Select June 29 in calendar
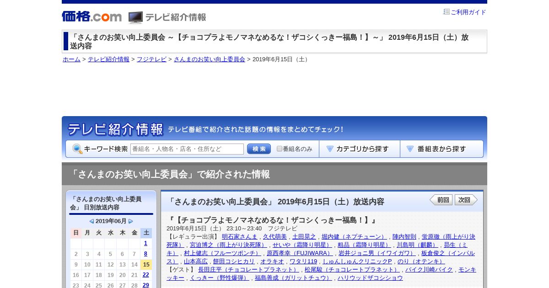 click(146, 285)
